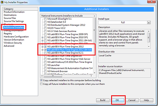Go to the Advanced category
The image size is (158, 106).
tap(9, 46)
